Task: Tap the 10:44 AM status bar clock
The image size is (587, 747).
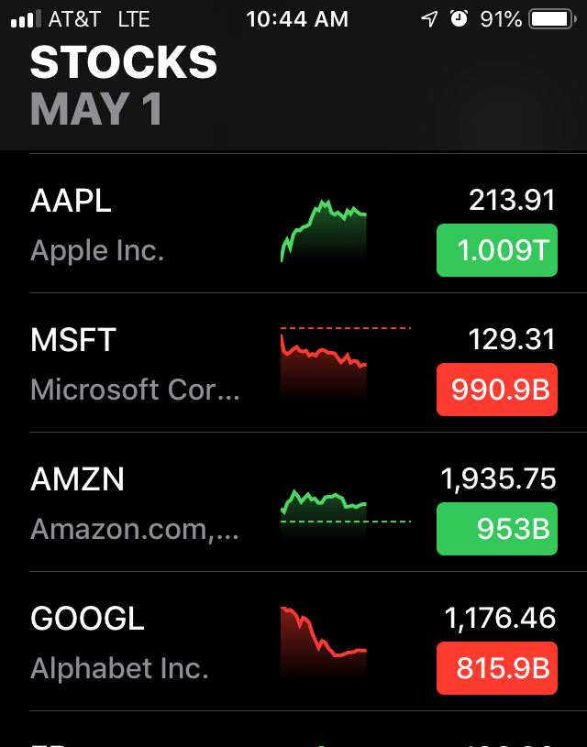Action: 296,19
